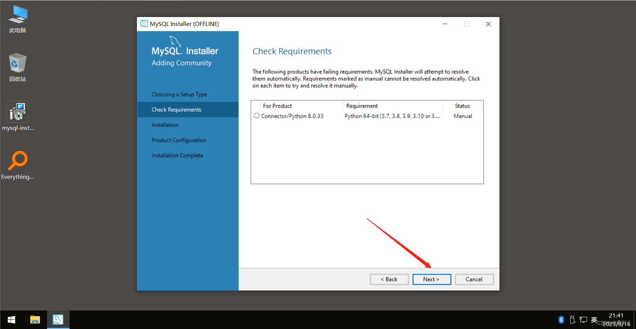Viewport: 636px width, 329px height.
Task: Click the Status column header
Action: pyautogui.click(x=462, y=106)
